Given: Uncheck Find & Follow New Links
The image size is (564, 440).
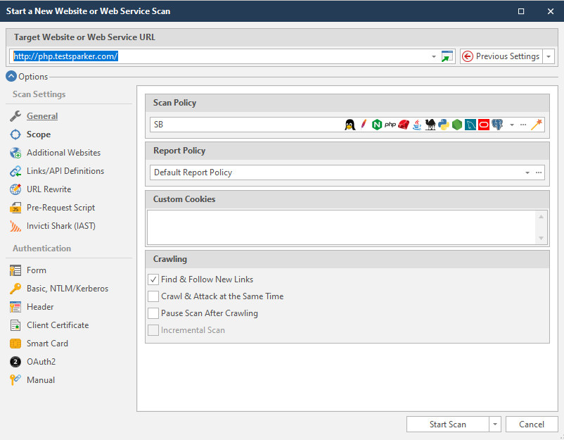Looking at the screenshot, I should coord(153,279).
